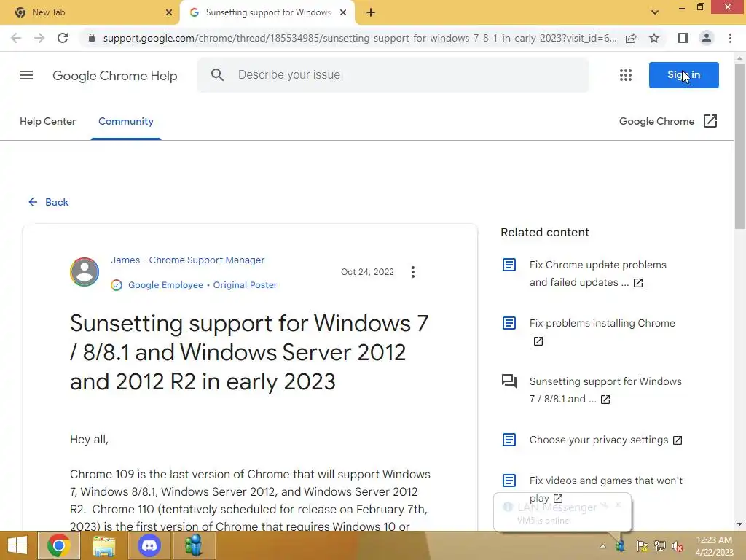Click the Chrome taskbar icon
The height and width of the screenshot is (560, 746).
click(58, 545)
